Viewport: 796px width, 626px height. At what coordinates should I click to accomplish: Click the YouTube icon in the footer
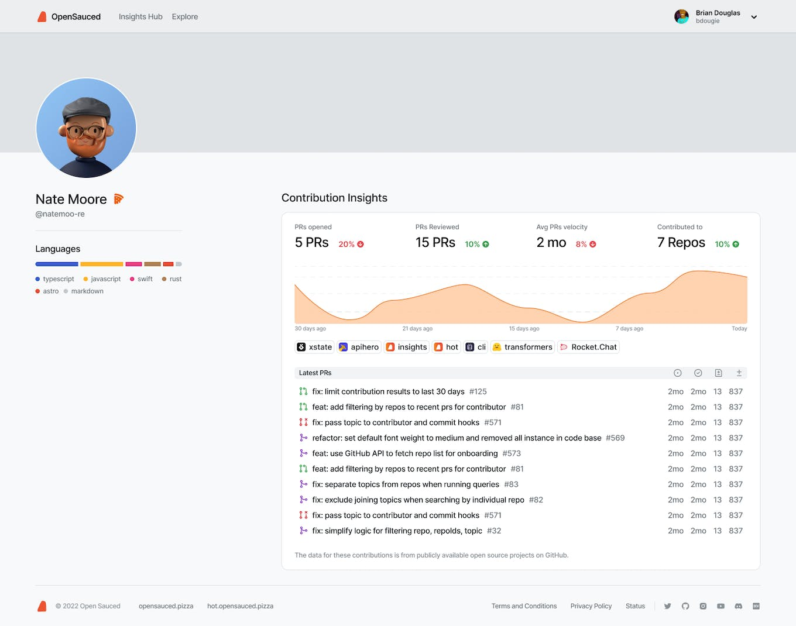pyautogui.click(x=720, y=606)
